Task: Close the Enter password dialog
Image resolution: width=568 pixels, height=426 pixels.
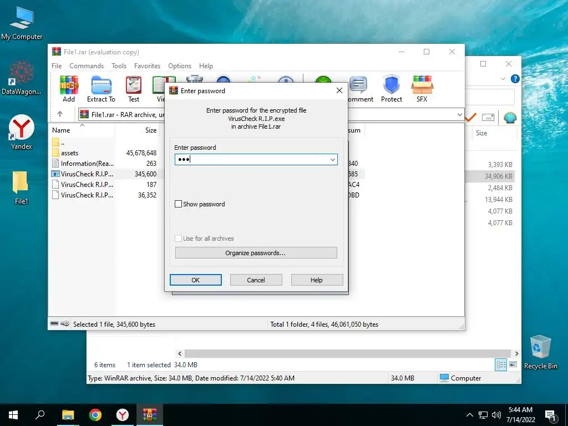Action: pos(339,90)
